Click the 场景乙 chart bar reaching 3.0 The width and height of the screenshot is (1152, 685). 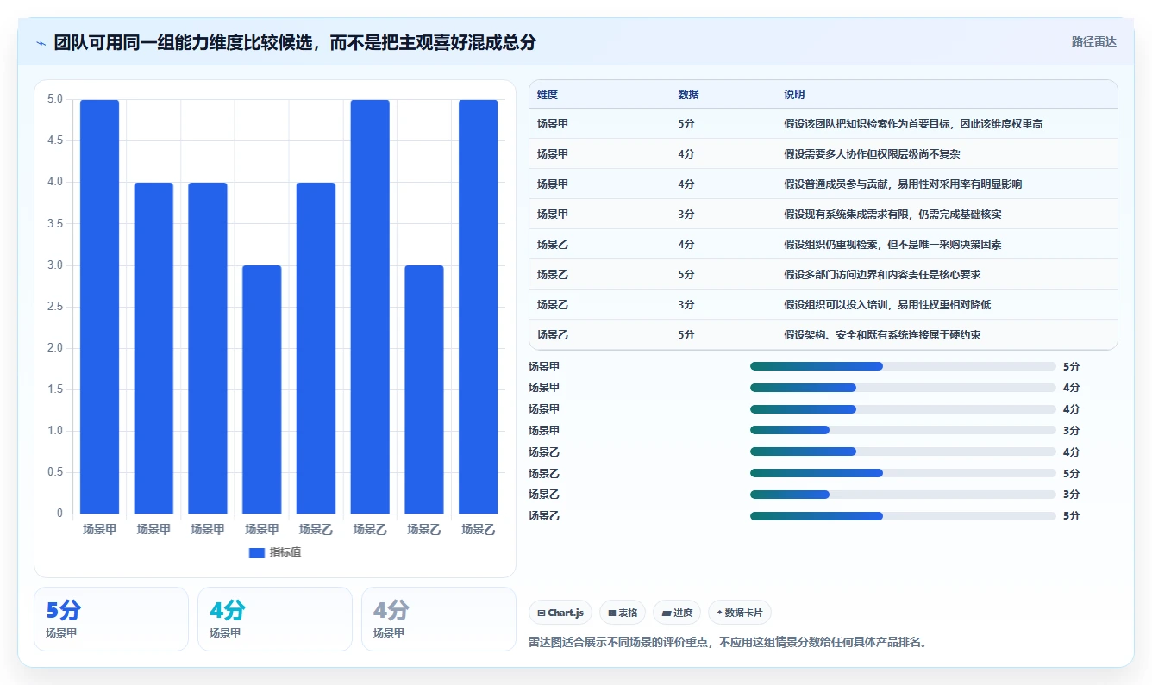[424, 389]
